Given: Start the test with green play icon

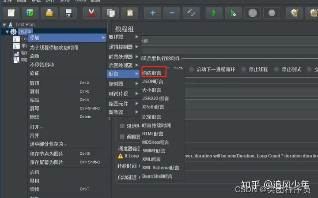Looking at the screenshot, I should [214, 13].
